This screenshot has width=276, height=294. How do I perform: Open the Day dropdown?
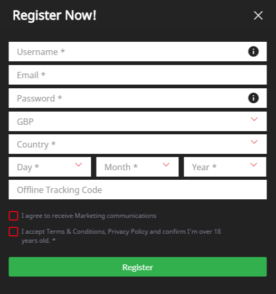(x=50, y=167)
